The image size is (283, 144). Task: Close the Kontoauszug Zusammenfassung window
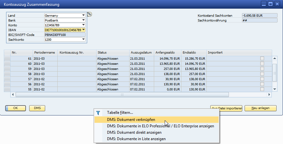277,4
